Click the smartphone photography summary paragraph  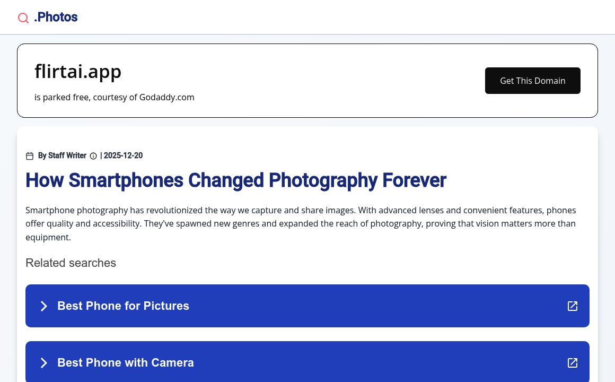pos(301,224)
